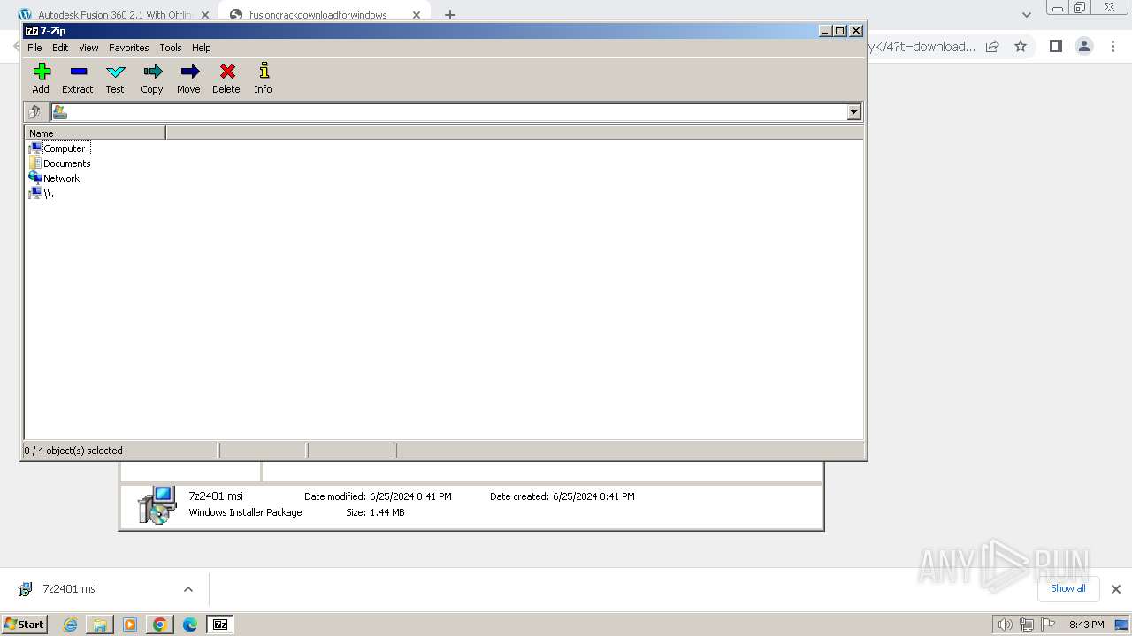Select the Computer item in list
Image resolution: width=1132 pixels, height=636 pixels.
(x=58, y=148)
